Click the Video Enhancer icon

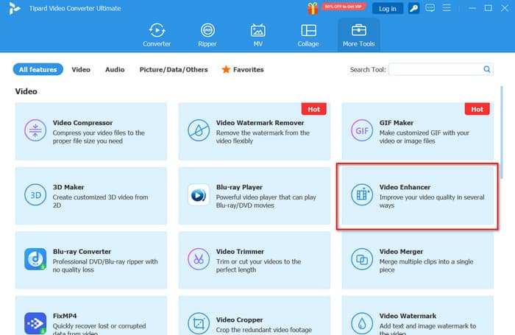click(x=362, y=194)
